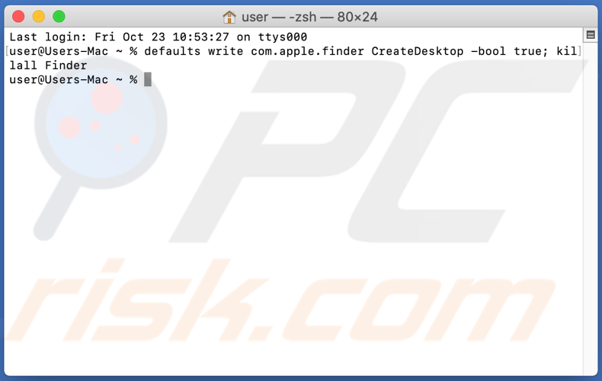
Task: Click the second 'user@Users-Mac' prompt
Action: tap(59, 79)
